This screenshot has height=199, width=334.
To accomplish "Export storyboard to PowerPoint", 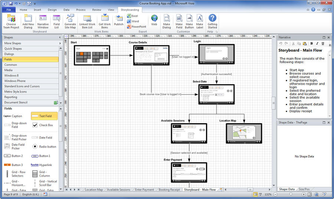I will click(x=137, y=27).
